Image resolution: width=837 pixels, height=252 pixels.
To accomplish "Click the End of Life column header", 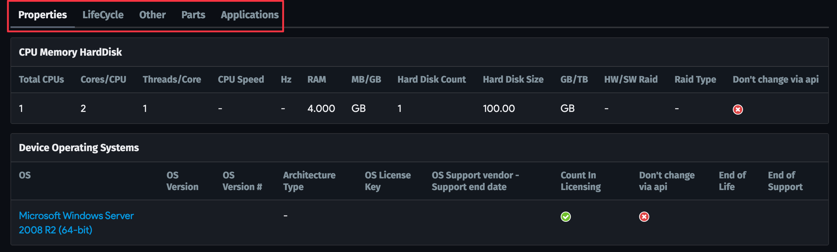I will click(732, 181).
